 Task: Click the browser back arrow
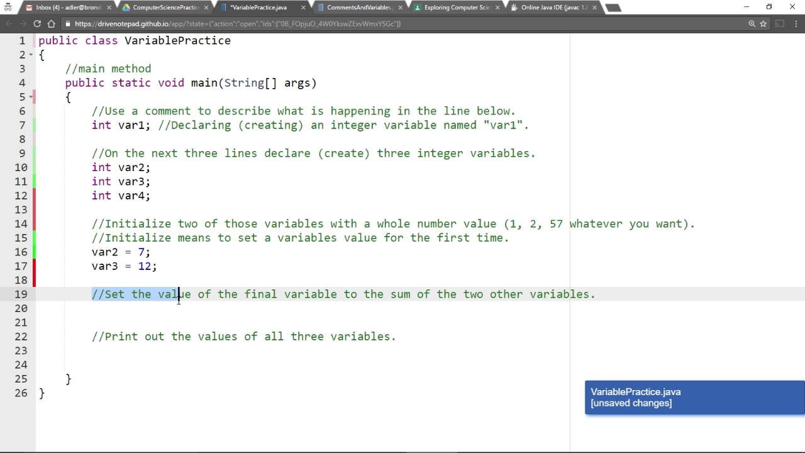click(x=9, y=24)
